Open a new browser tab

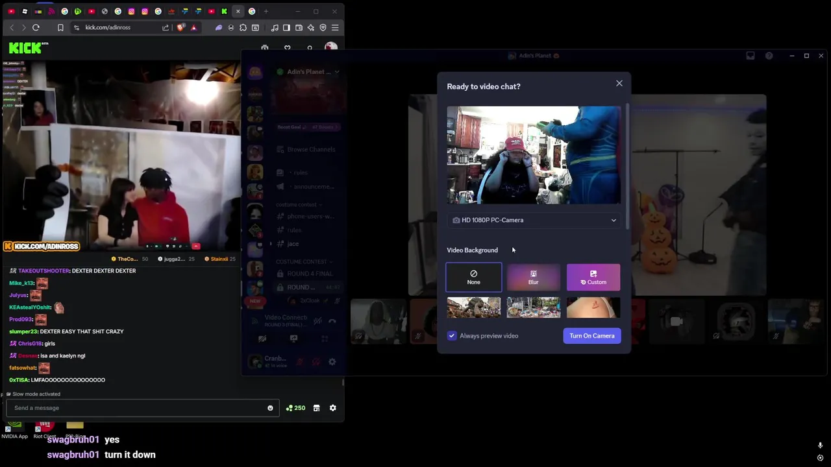(x=266, y=11)
